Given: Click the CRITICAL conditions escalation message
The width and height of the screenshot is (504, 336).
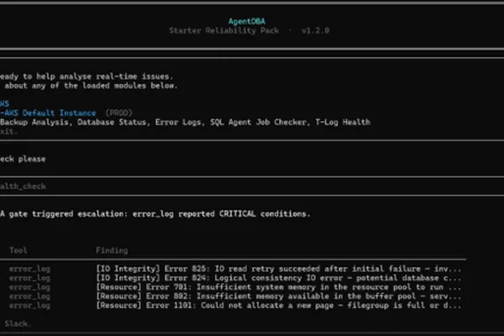Looking at the screenshot, I should point(155,214).
